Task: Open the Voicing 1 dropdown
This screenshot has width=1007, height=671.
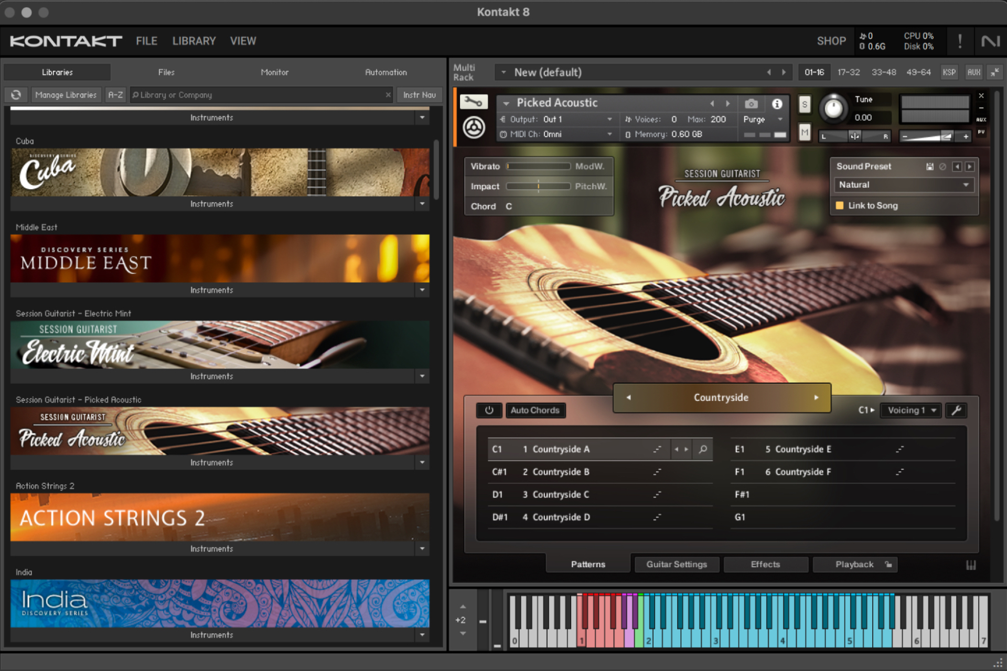Action: coord(911,410)
